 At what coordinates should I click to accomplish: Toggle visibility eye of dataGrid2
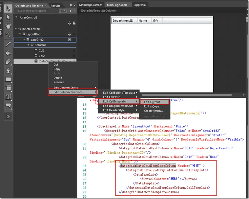point(70,39)
